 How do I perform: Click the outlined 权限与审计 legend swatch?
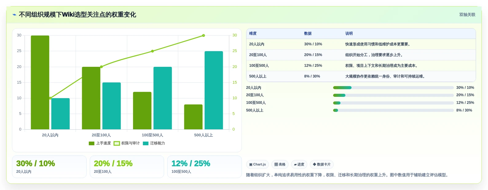coord(117,143)
